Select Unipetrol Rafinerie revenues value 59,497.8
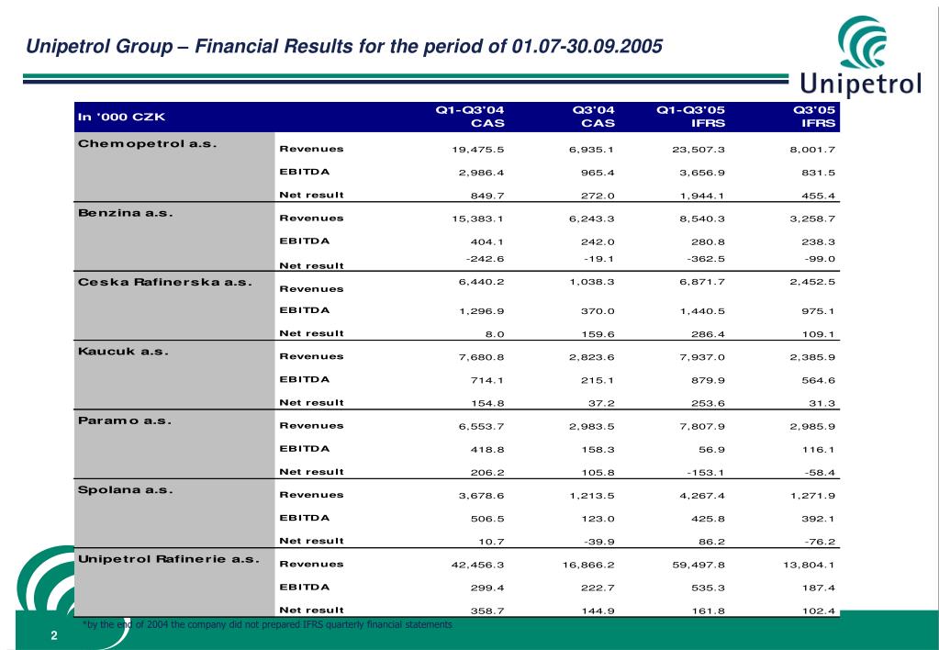 [699, 565]
